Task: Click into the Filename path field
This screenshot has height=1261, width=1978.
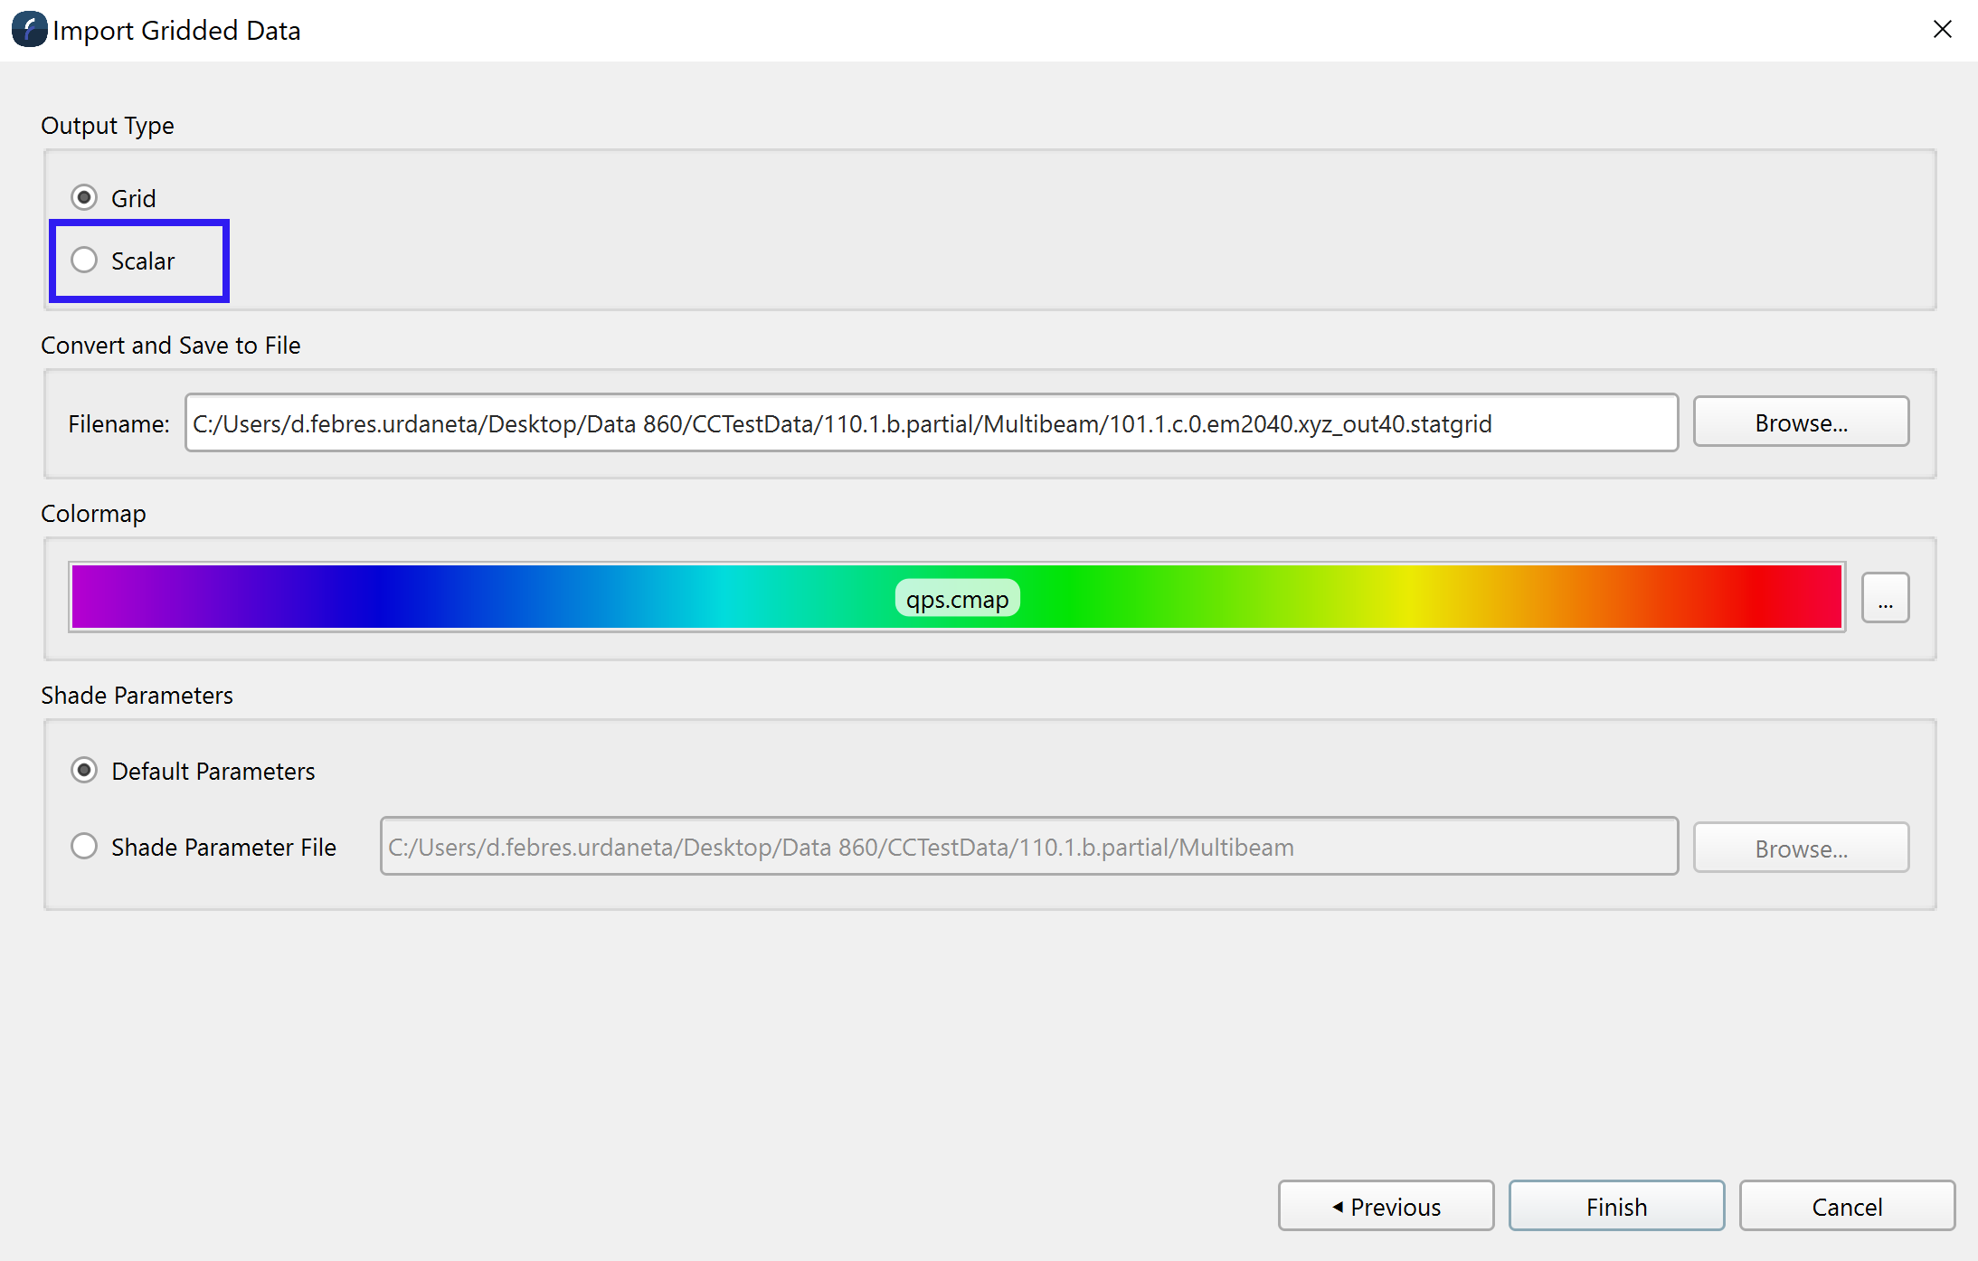Action: tap(932, 423)
